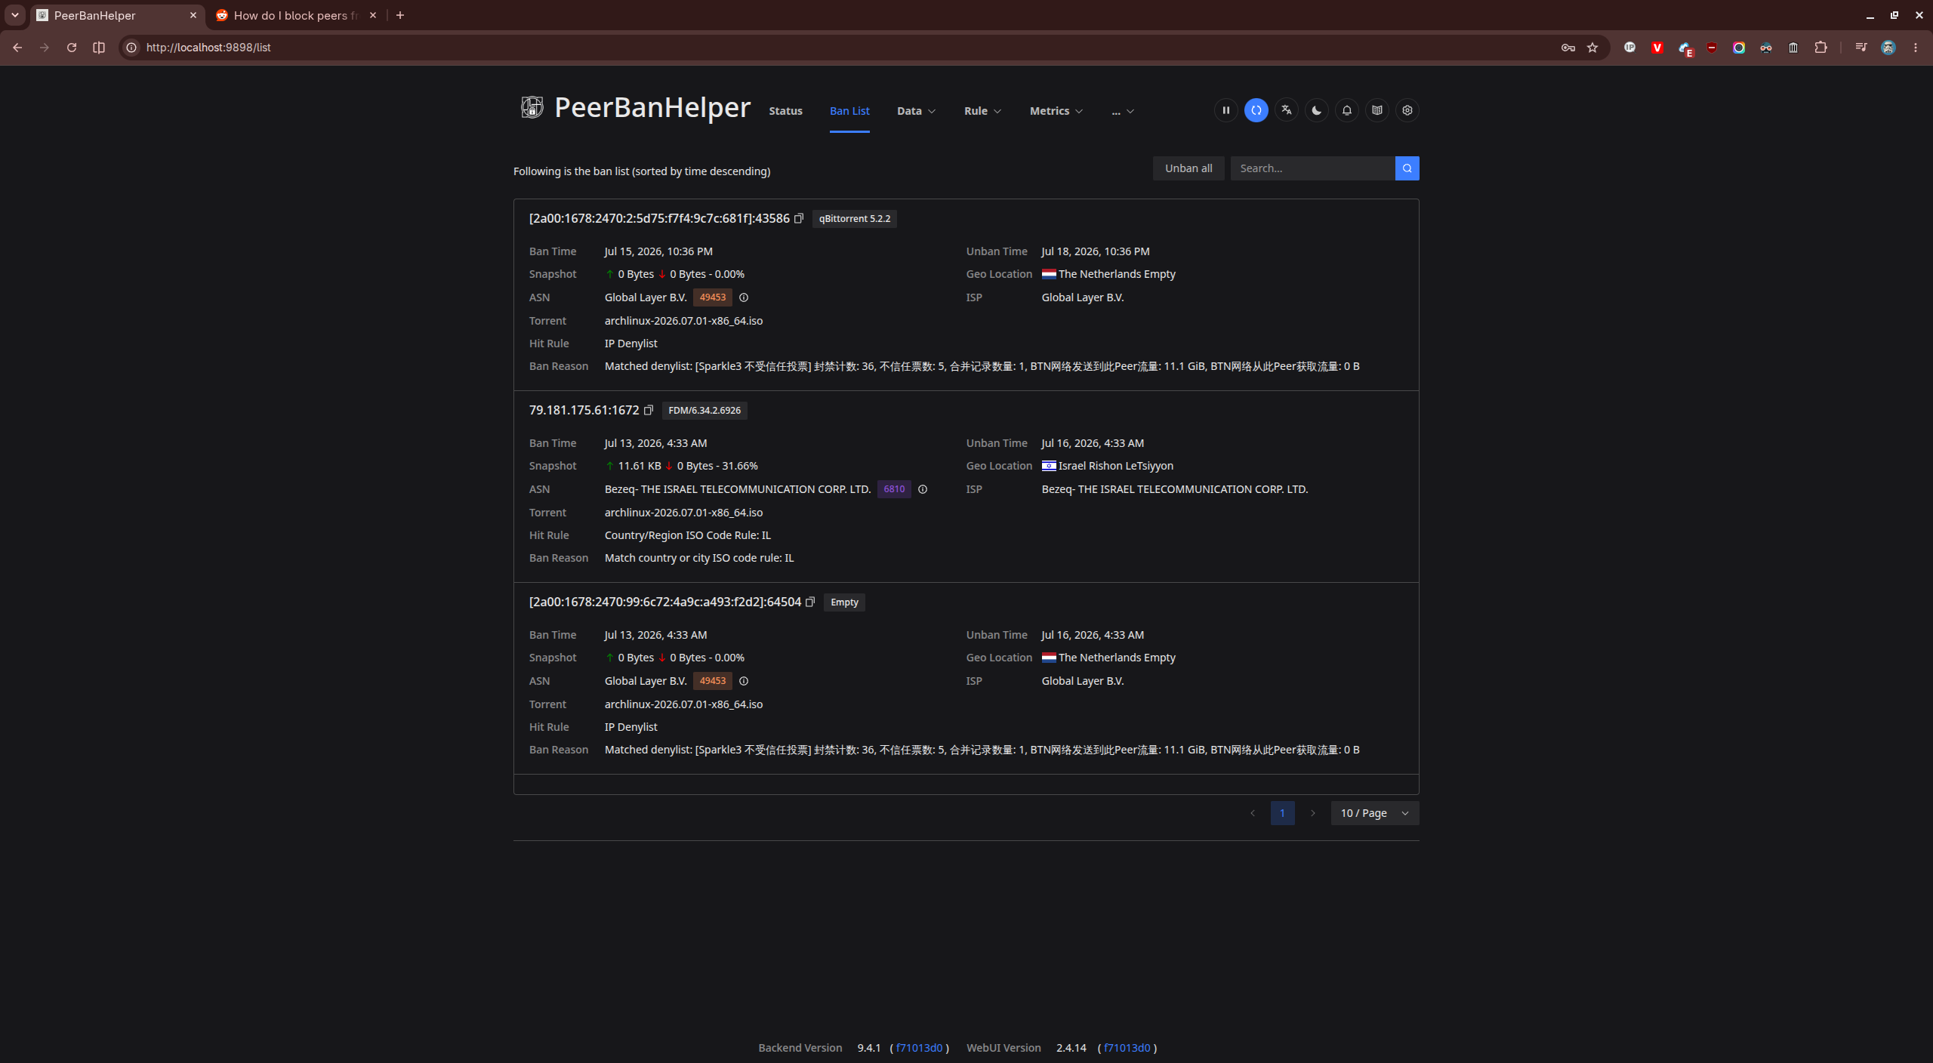Screen dimensions: 1933x1063
Task: Show ASN info icon beside 6810
Action: coord(923,489)
